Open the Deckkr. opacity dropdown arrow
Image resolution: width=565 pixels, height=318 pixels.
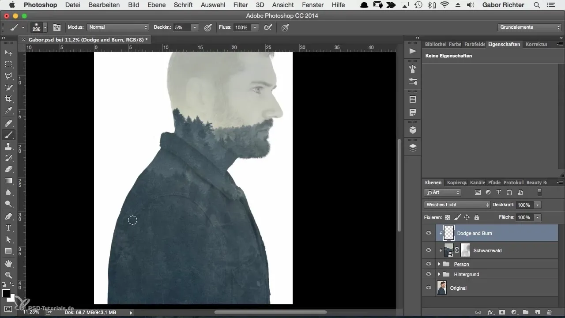pyautogui.click(x=195, y=27)
